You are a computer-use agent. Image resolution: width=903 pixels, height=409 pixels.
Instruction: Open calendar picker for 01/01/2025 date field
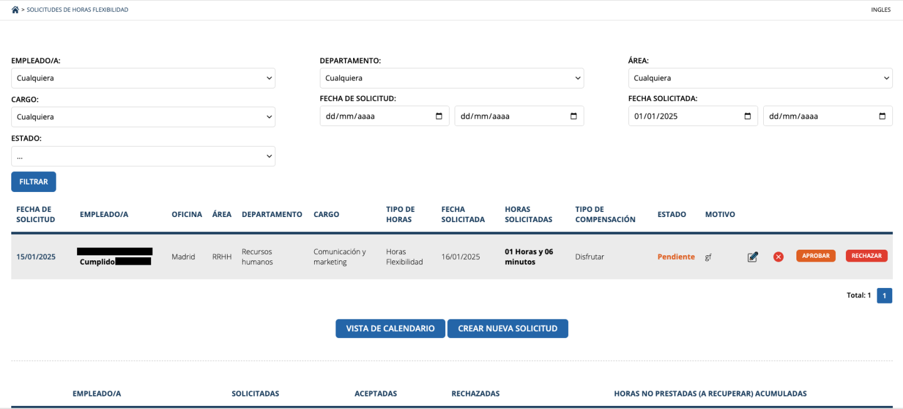click(x=747, y=116)
